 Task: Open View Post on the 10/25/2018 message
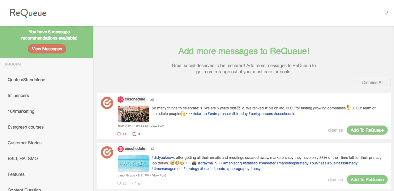coord(158,126)
